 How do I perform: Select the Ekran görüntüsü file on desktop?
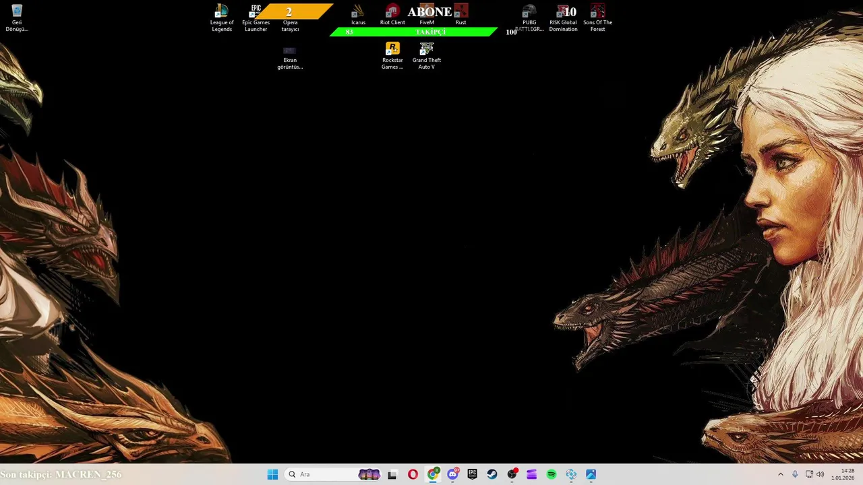(x=290, y=57)
